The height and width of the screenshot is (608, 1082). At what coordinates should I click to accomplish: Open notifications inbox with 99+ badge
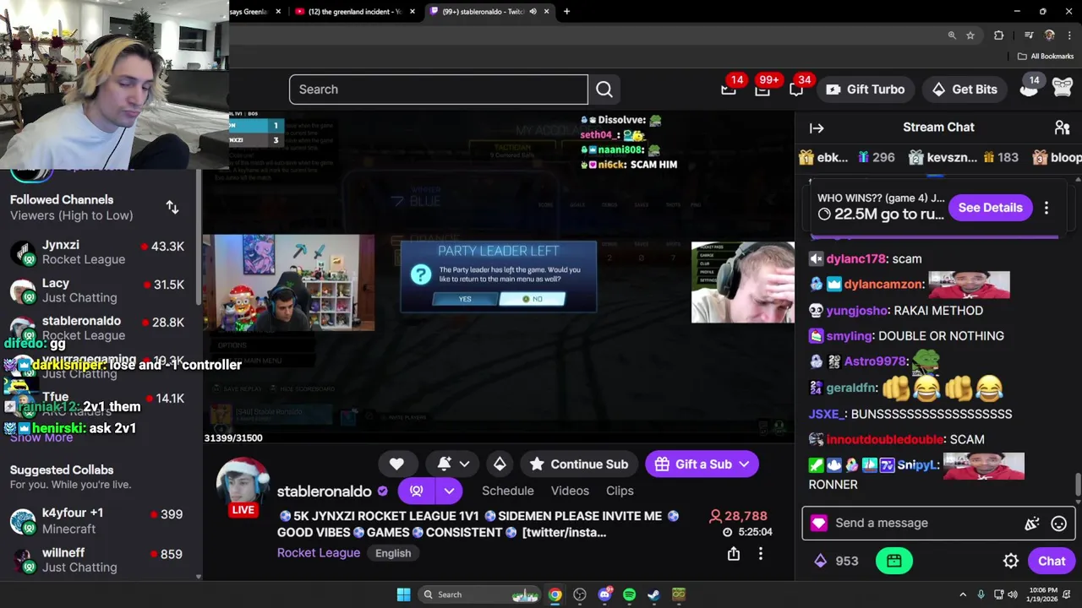762,90
